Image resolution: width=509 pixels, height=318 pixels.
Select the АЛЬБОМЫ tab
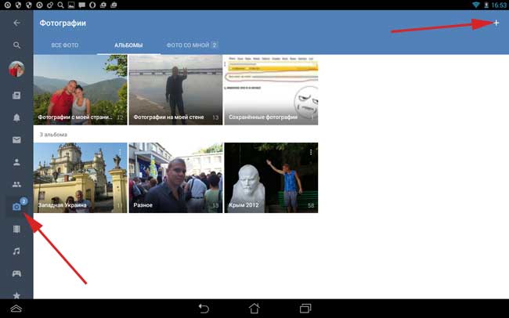tap(129, 45)
